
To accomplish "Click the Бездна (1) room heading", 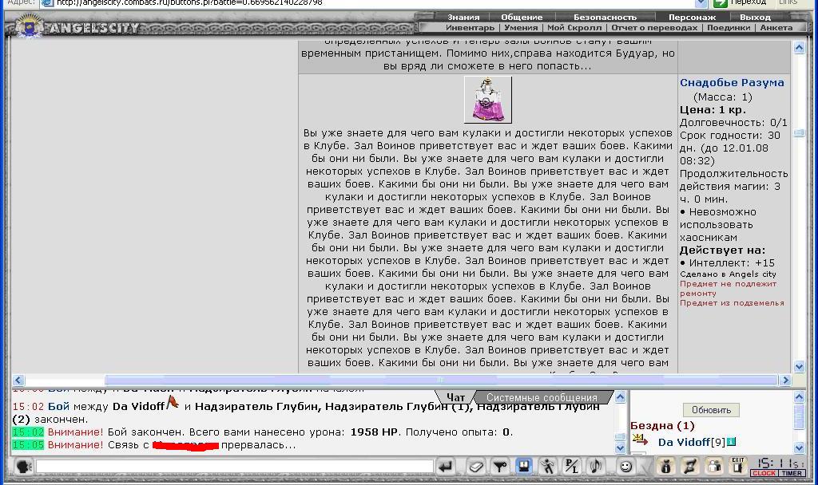I will click(662, 426).
